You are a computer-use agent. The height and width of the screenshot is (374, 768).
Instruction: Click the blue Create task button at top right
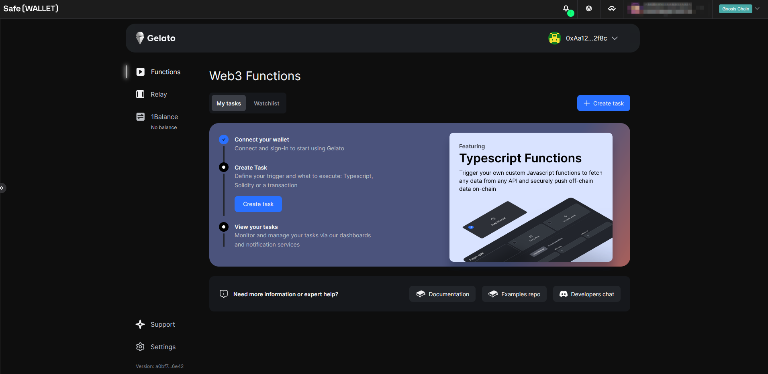pos(603,103)
